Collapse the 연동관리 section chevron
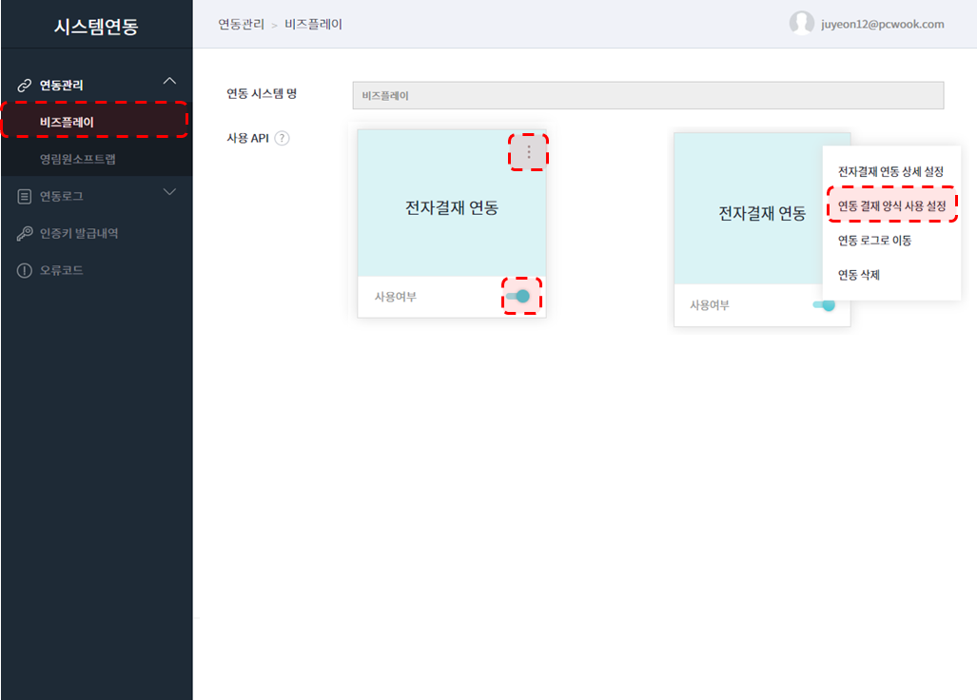The height and width of the screenshot is (700, 977). [x=170, y=82]
